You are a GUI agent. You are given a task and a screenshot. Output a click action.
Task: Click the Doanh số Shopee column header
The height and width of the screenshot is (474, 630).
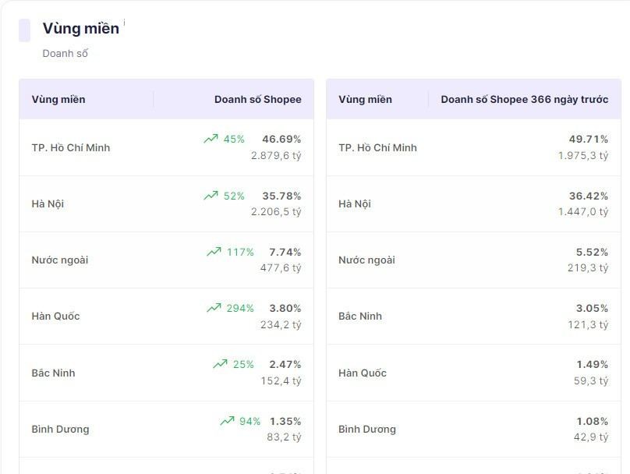(x=258, y=99)
